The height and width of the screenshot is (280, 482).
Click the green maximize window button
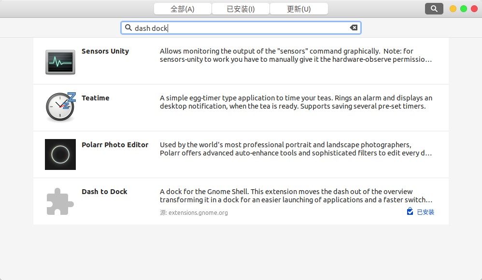pyautogui.click(x=464, y=9)
